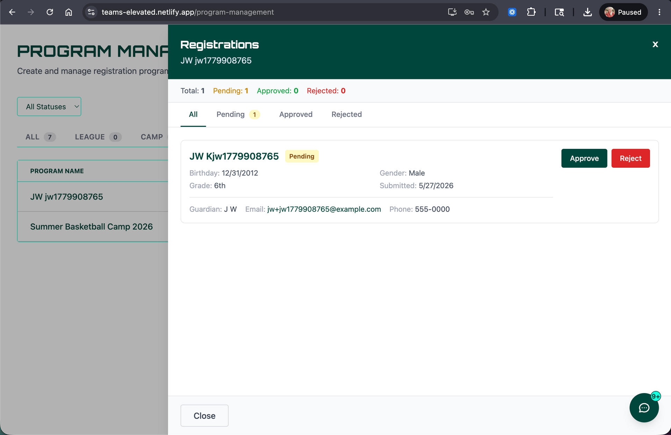Viewport: 671px width, 435px height.
Task: Go back to the previous browser page
Action: (x=12, y=12)
